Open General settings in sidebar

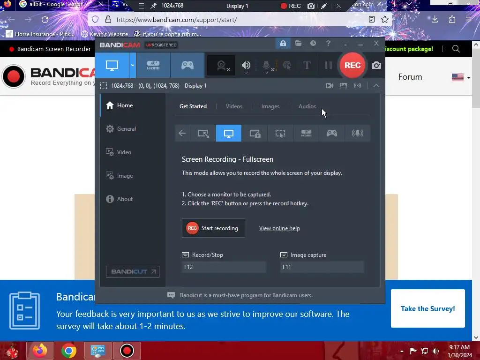[133, 129]
